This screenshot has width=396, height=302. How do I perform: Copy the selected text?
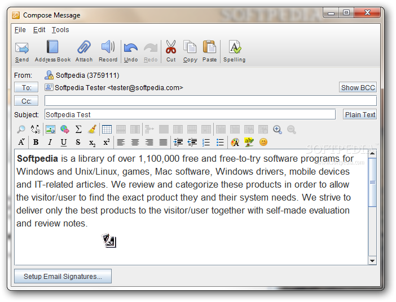pyautogui.click(x=190, y=51)
